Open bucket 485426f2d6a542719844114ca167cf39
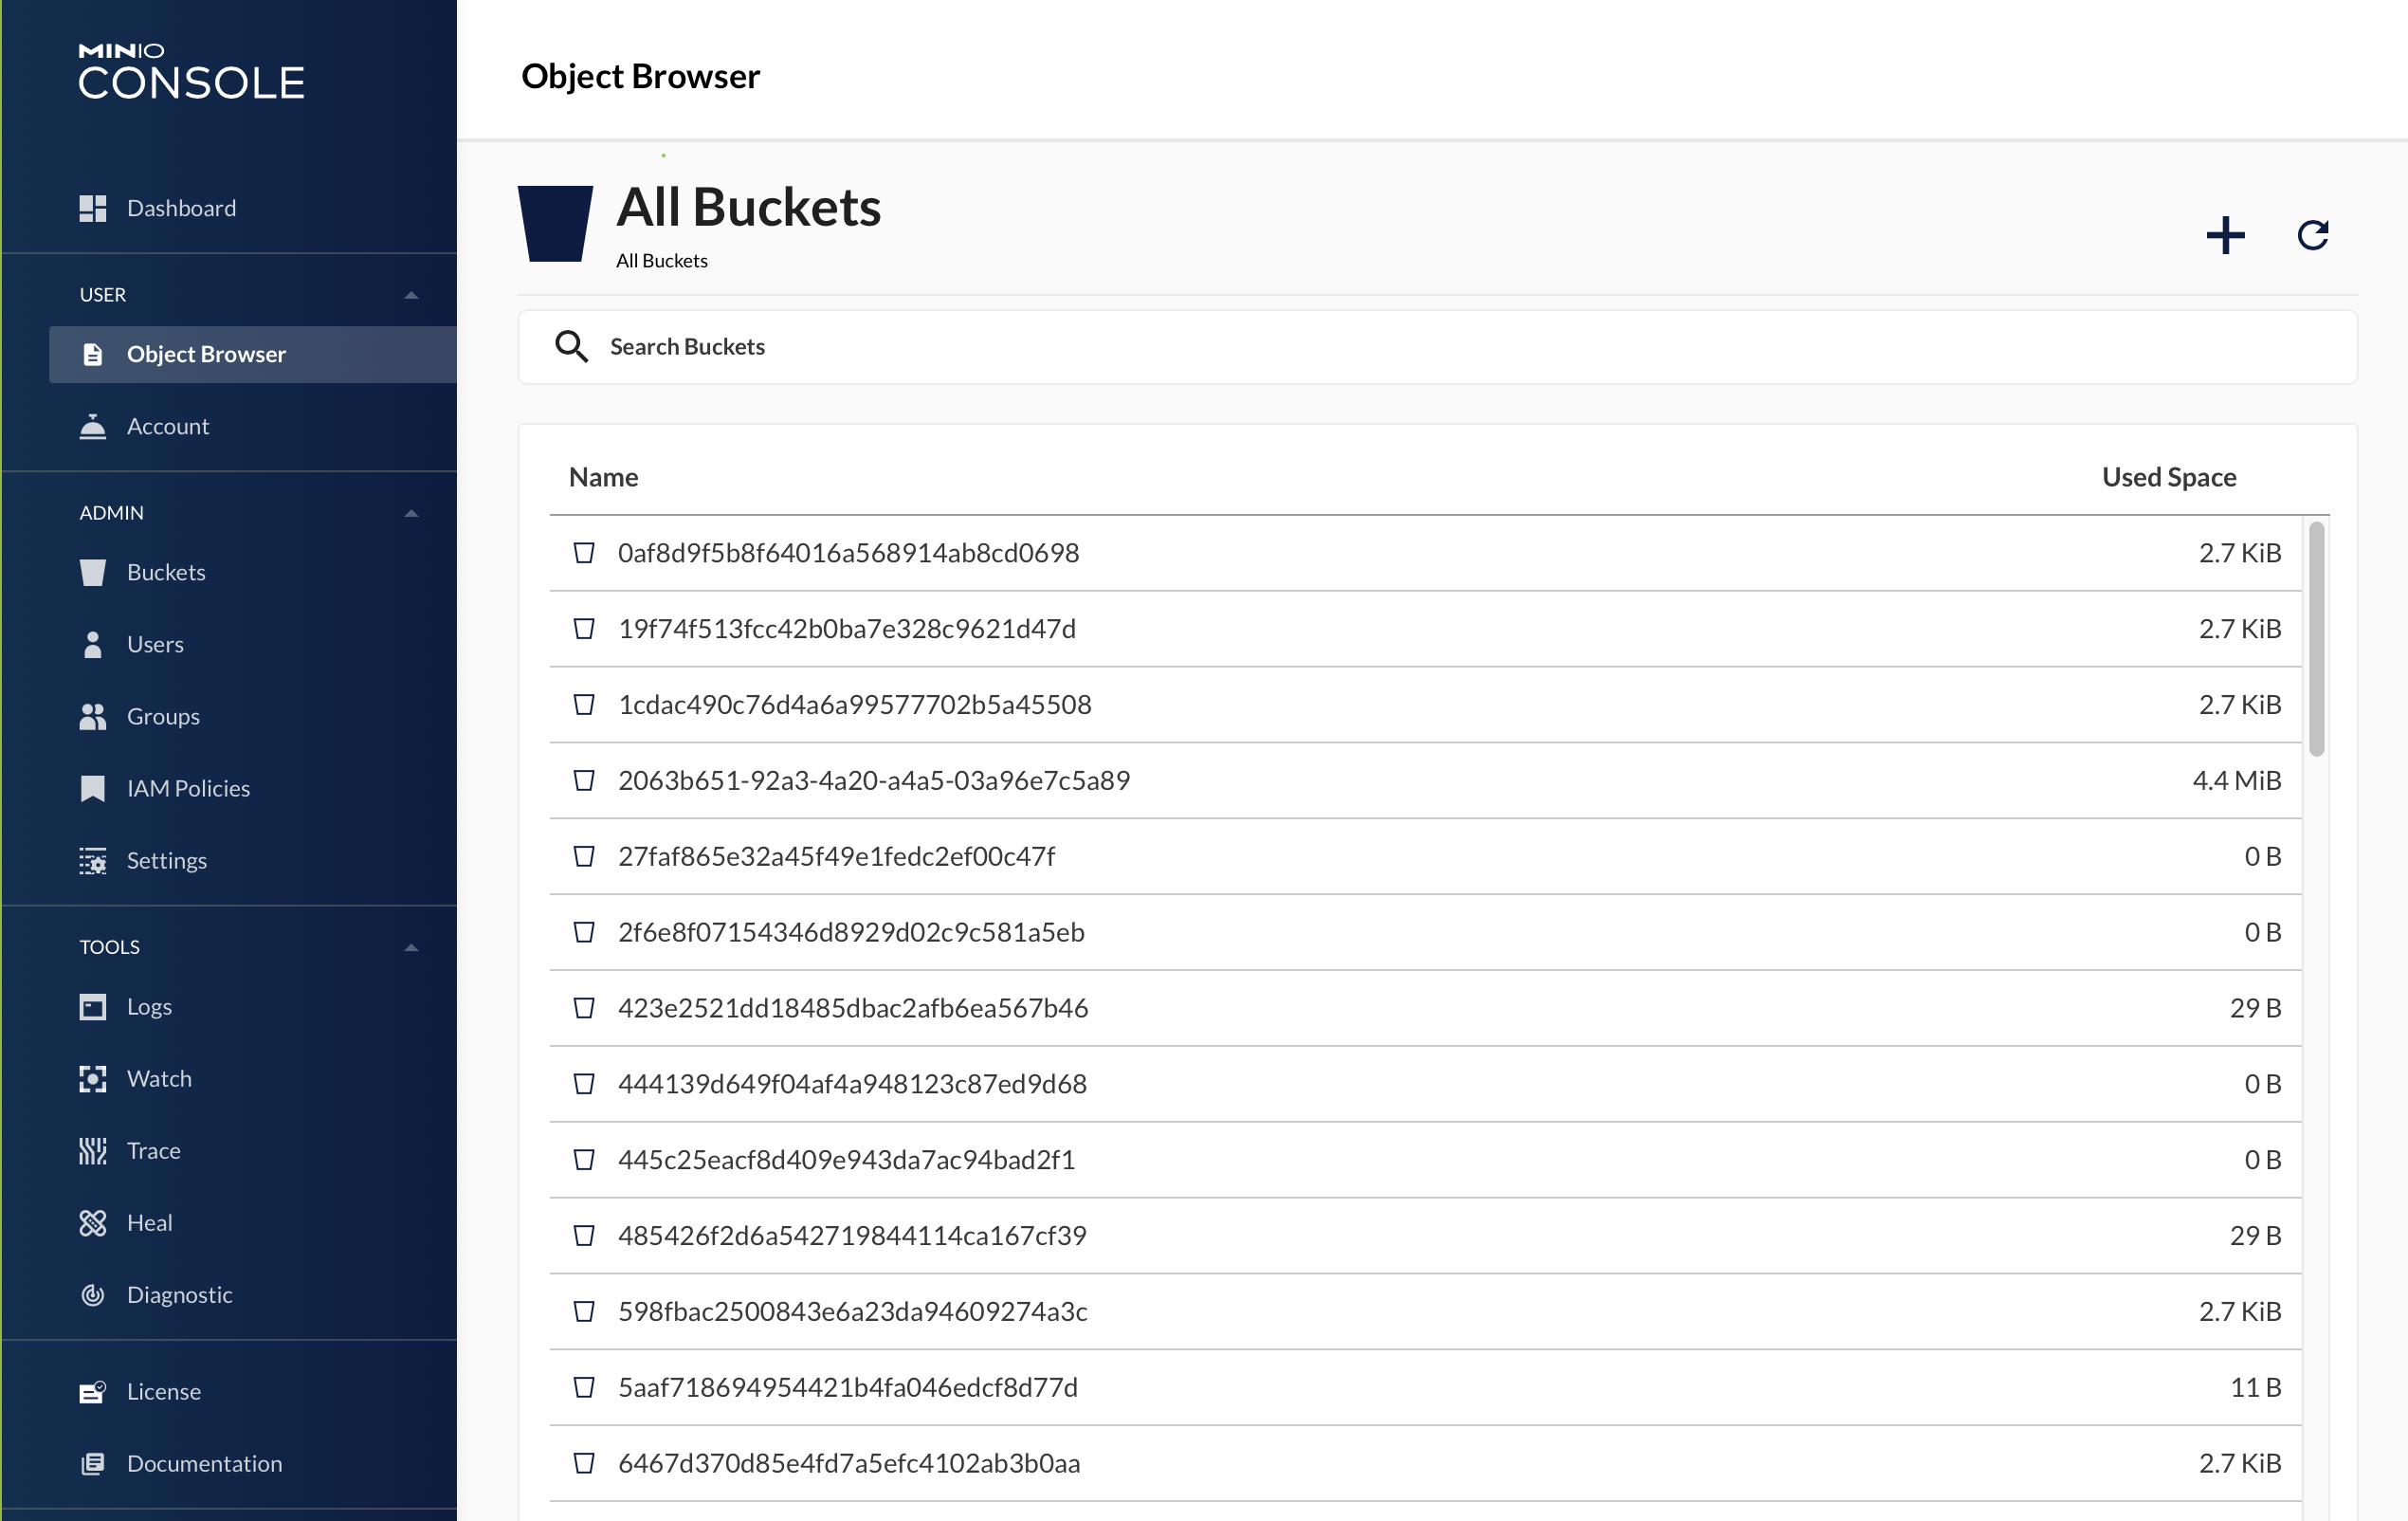 point(1425,1236)
